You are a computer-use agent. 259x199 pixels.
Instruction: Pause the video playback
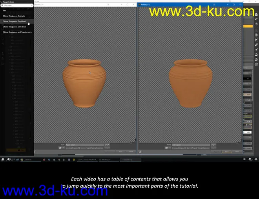[x=2, y=159]
